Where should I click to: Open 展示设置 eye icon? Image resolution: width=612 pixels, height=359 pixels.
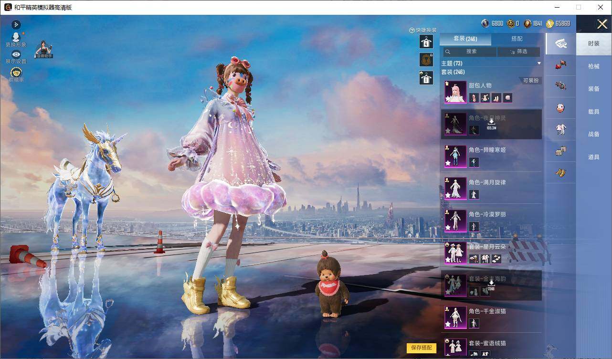tap(16, 54)
